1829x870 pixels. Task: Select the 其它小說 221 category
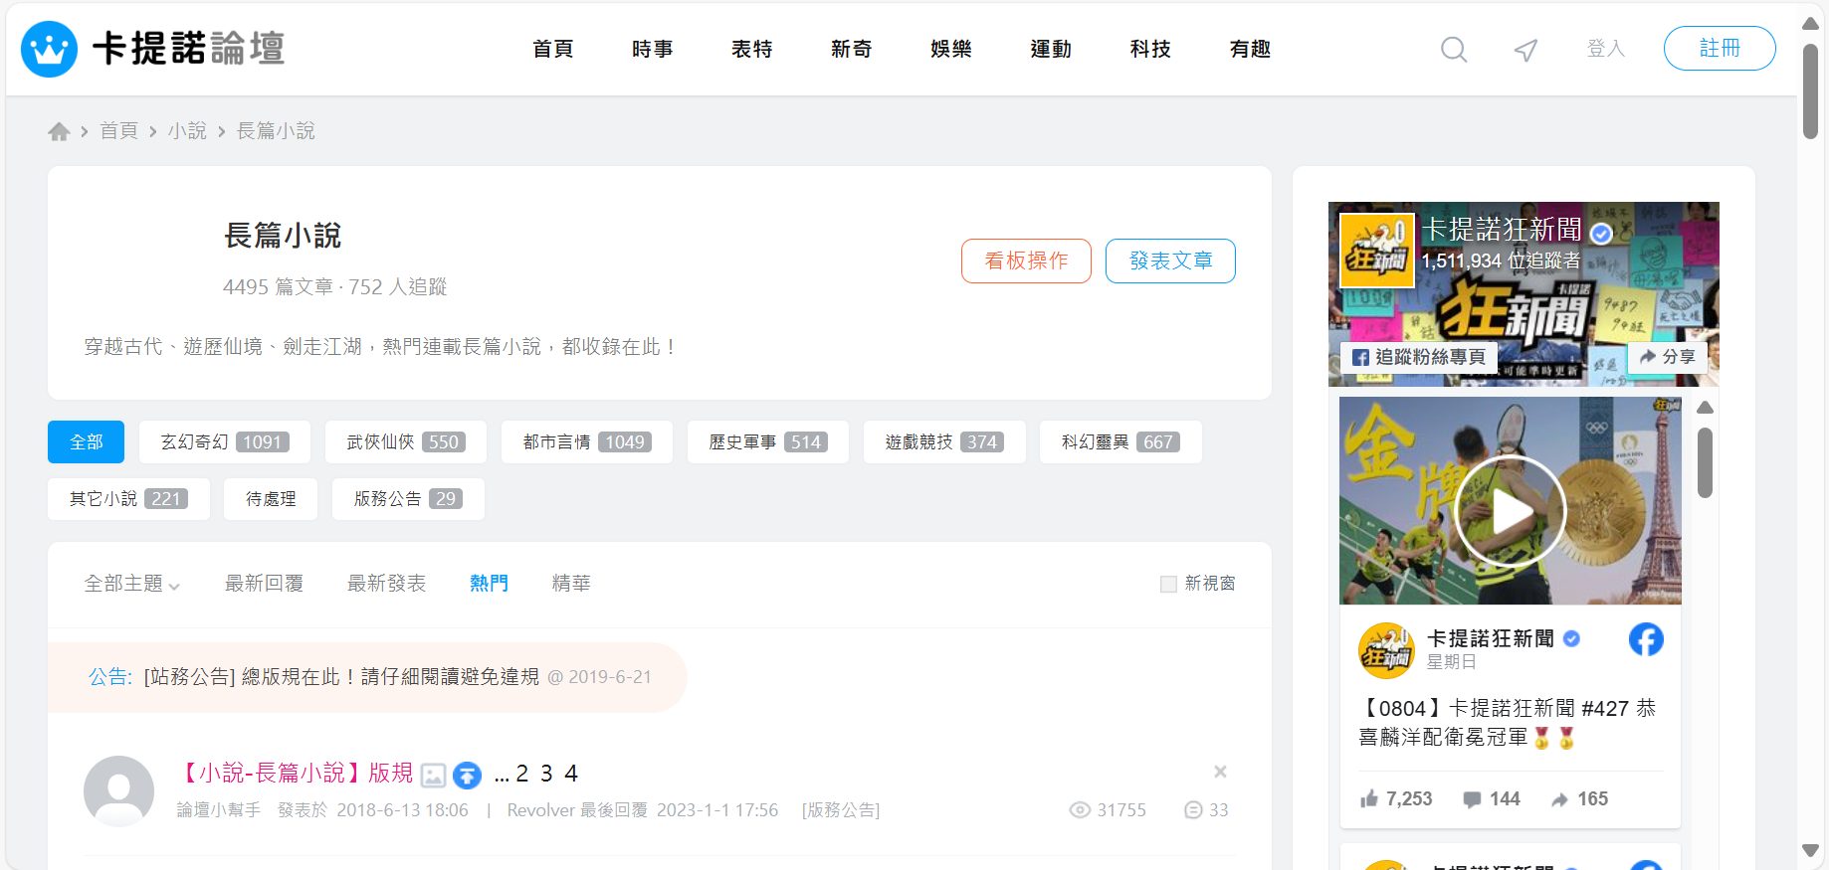pyautogui.click(x=128, y=499)
